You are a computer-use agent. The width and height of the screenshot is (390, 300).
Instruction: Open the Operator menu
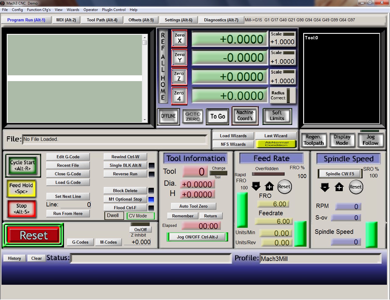[x=91, y=10]
